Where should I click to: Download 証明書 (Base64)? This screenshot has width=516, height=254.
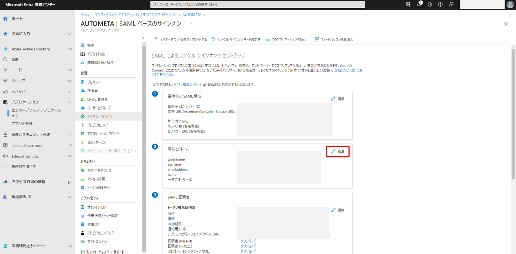point(248,241)
